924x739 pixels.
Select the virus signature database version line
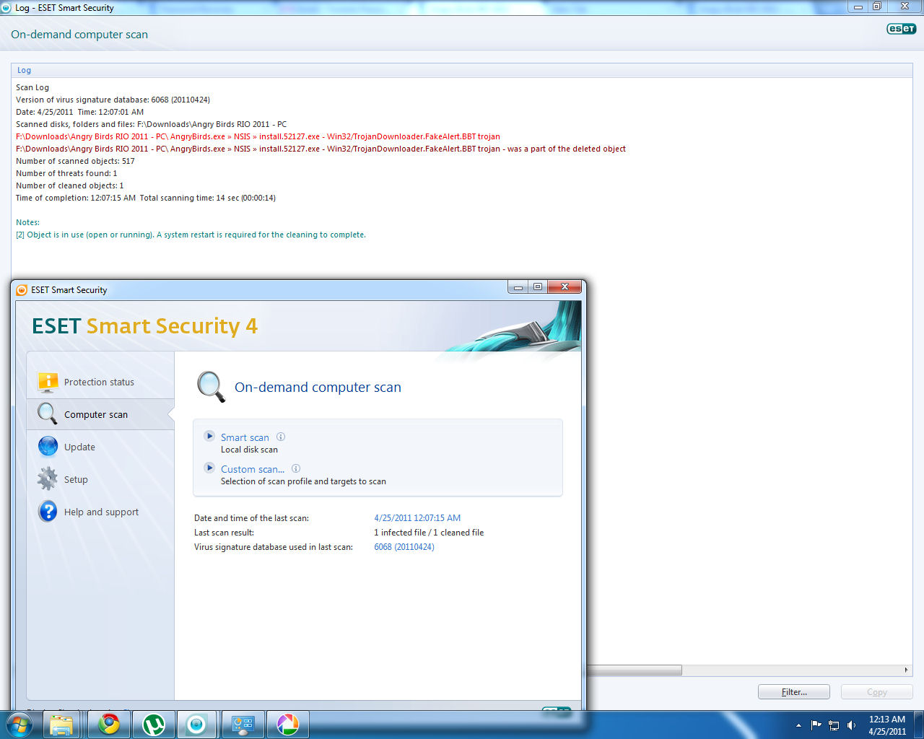[113, 100]
